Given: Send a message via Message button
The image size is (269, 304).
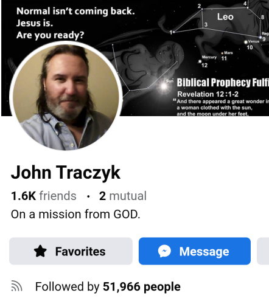Looking at the screenshot, I should pos(195,251).
